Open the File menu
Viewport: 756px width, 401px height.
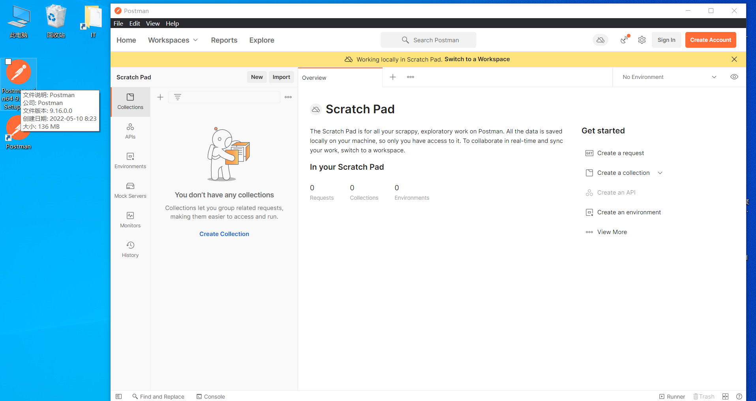[x=118, y=23]
